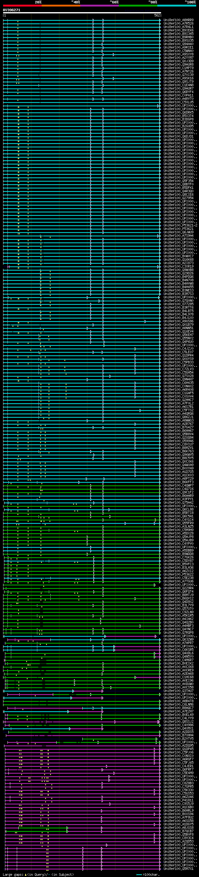Select hit label UniRef100_C6KSR5
The image size is (199, 877).
[178, 650]
